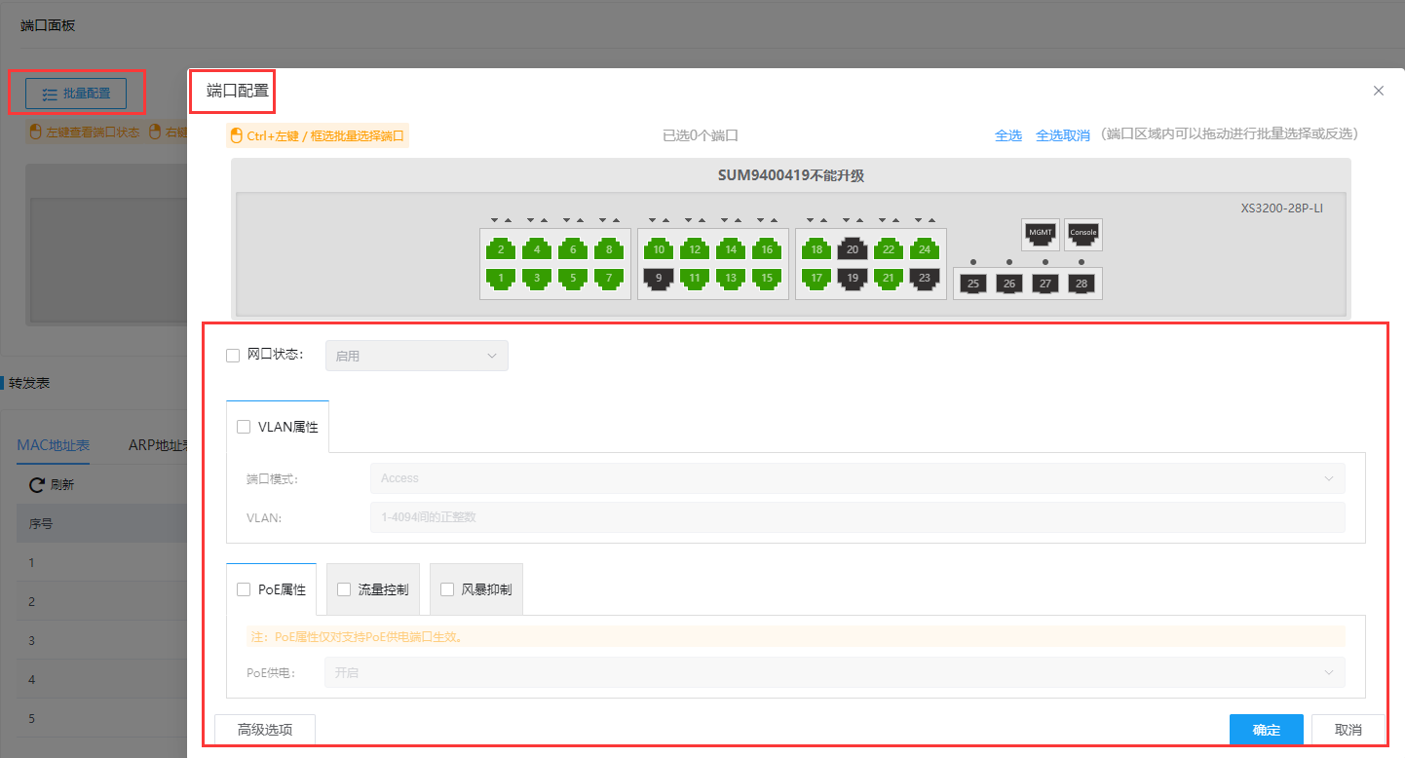Click the VLAN number input field
Viewport: 1405px width, 758px height.
click(x=856, y=517)
